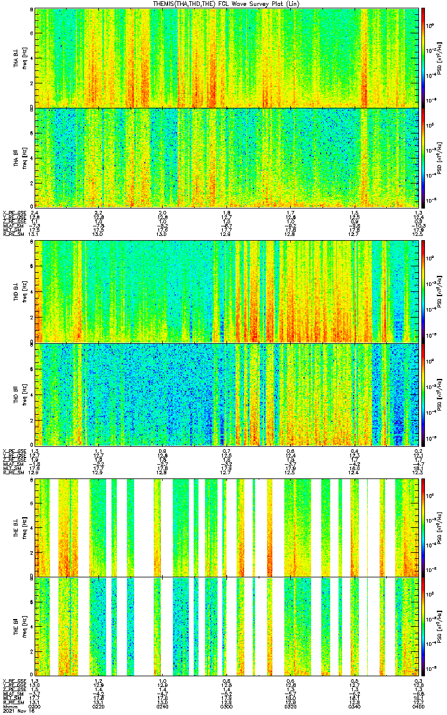This screenshot has height=715, width=447.
Task: Click the THE B-perpendicular freq [Hz] axis label
Action: click(x=24, y=527)
